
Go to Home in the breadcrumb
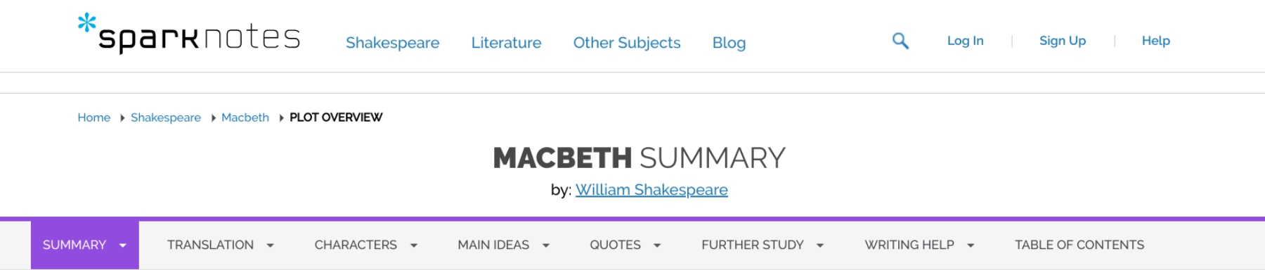[x=94, y=117]
